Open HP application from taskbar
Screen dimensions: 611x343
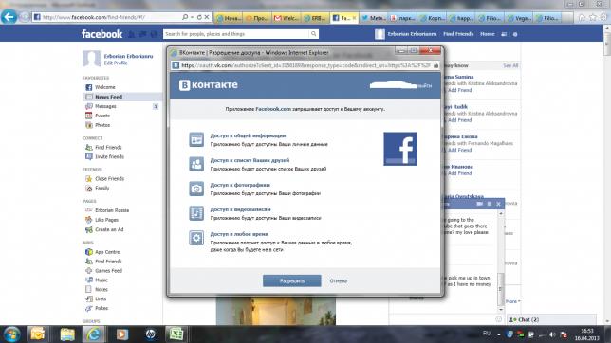point(151,334)
